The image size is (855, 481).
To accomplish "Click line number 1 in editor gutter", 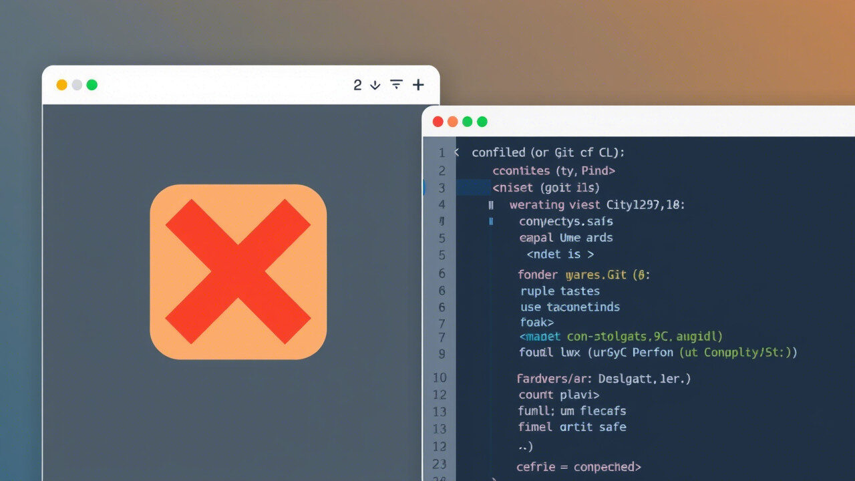I will [442, 153].
